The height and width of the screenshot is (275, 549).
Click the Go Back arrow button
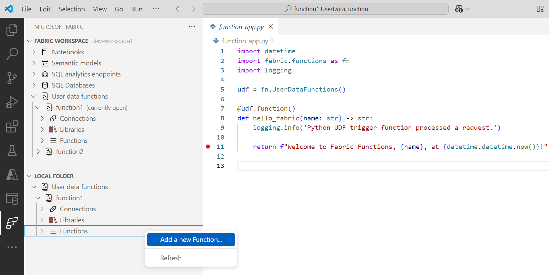[179, 9]
